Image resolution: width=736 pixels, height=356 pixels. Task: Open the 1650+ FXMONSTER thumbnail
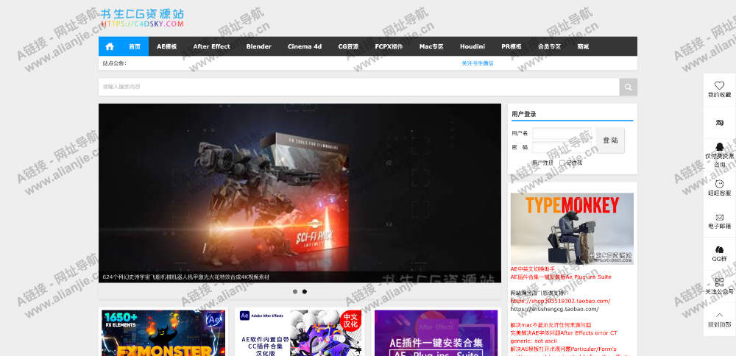(163, 333)
